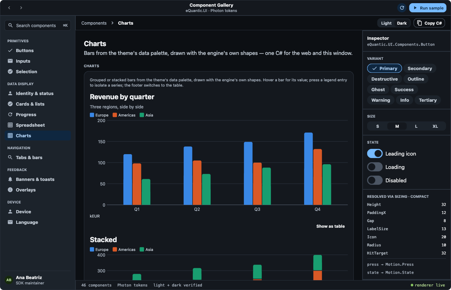451x290 pixels.
Task: Enable the Disabled state switch
Action: coord(375,180)
